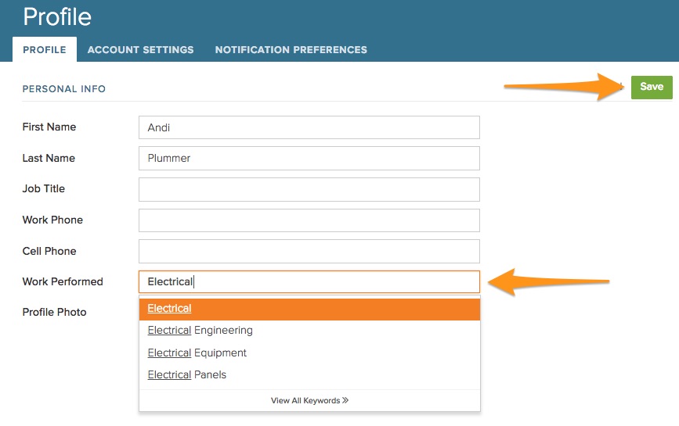Screen dimensions: 679x426
Task: Focus the Work Phone input box
Action: [309, 220]
